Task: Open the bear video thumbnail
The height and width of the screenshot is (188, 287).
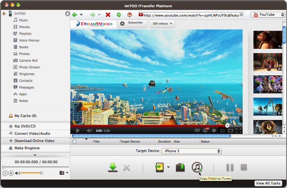Action: coord(268,40)
